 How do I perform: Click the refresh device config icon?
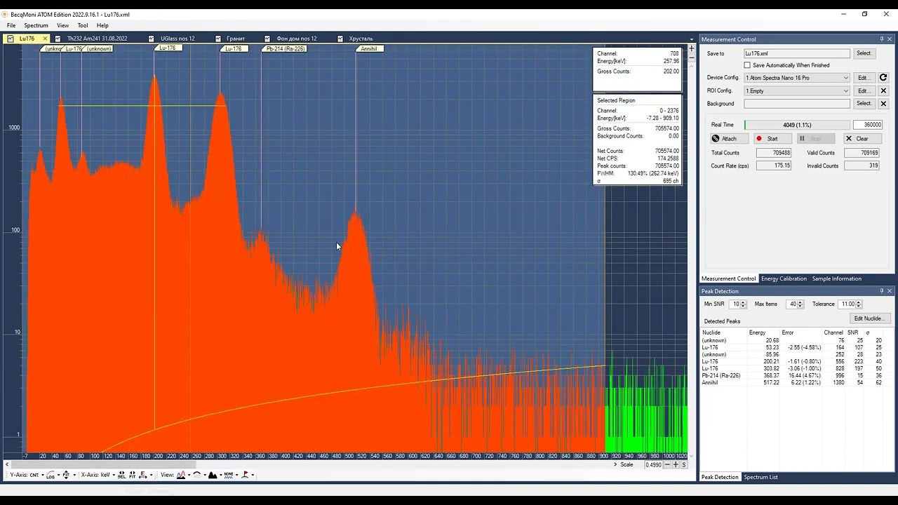(883, 78)
